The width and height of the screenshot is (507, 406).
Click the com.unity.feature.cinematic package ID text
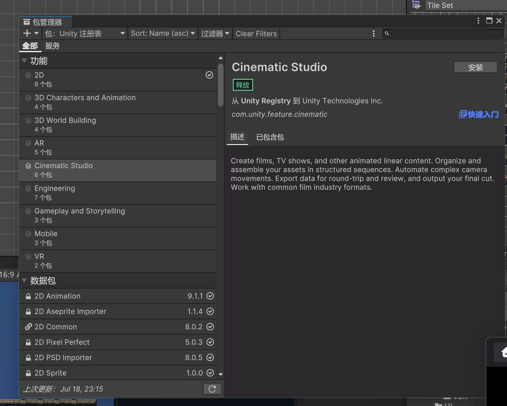pyautogui.click(x=279, y=114)
